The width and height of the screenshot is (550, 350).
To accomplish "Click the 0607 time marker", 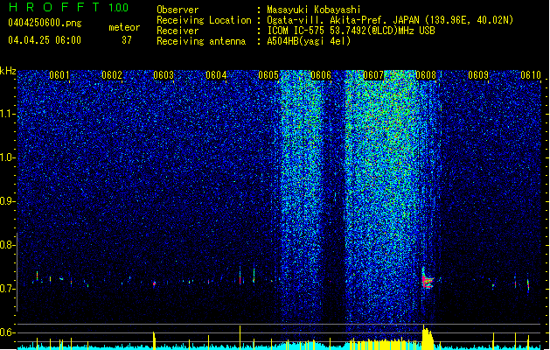I will click(x=373, y=75).
